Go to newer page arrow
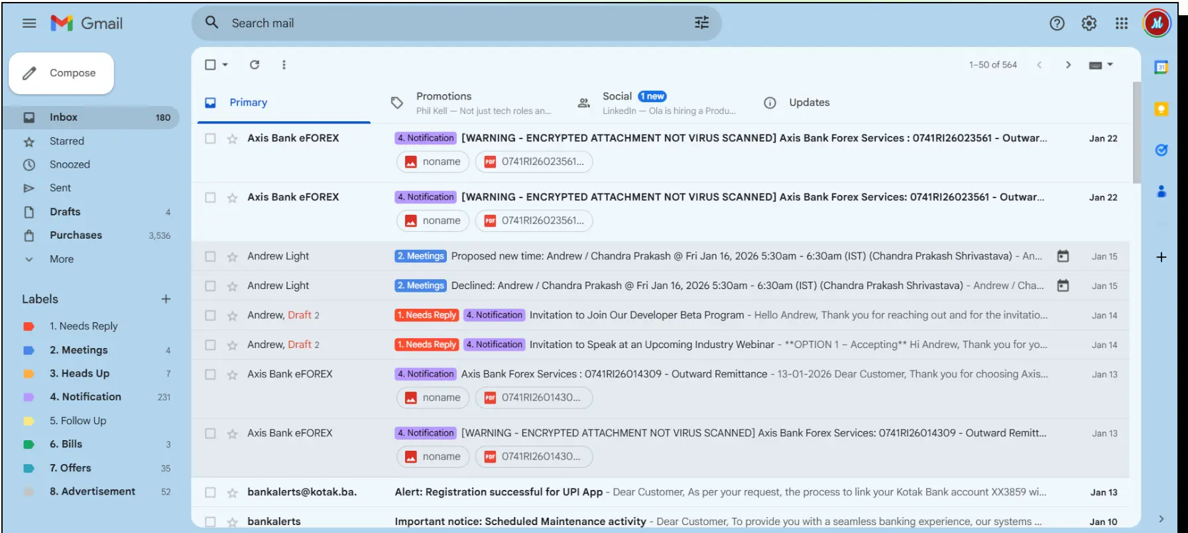Viewport: 1188px width, 533px height. 1039,64
